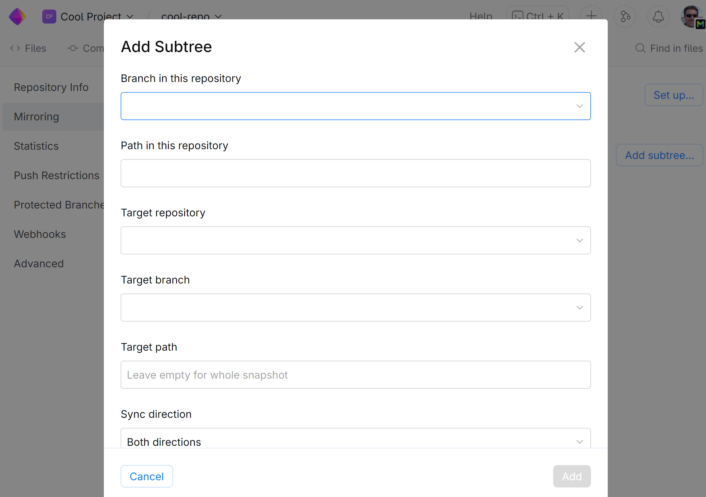Viewport: 706px width, 497px height.
Task: Click the Find in files search icon
Action: pos(640,48)
